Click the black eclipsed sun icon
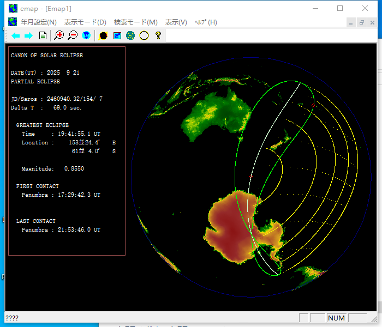The height and width of the screenshot is (327, 382). pyautogui.click(x=103, y=35)
